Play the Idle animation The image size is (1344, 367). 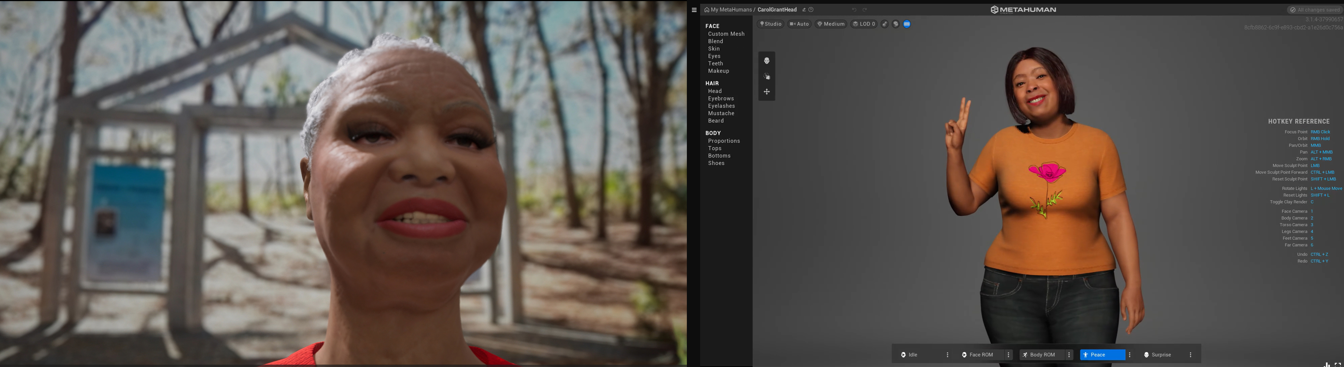(x=920, y=355)
